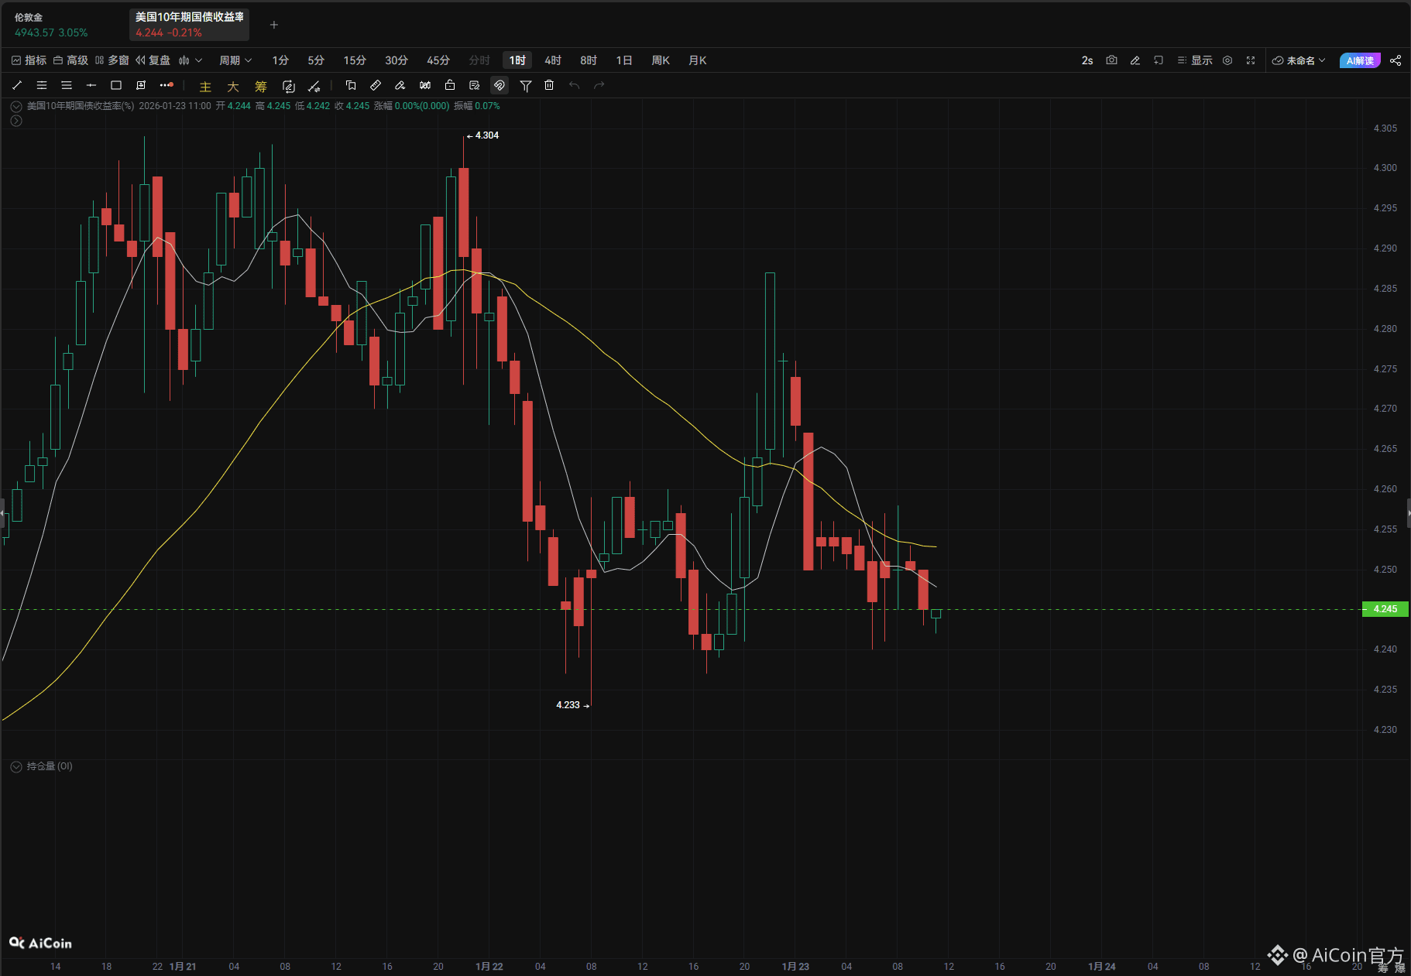The height and width of the screenshot is (976, 1411).
Task: Open the 未命名 layout dropdown
Action: pos(1299,60)
